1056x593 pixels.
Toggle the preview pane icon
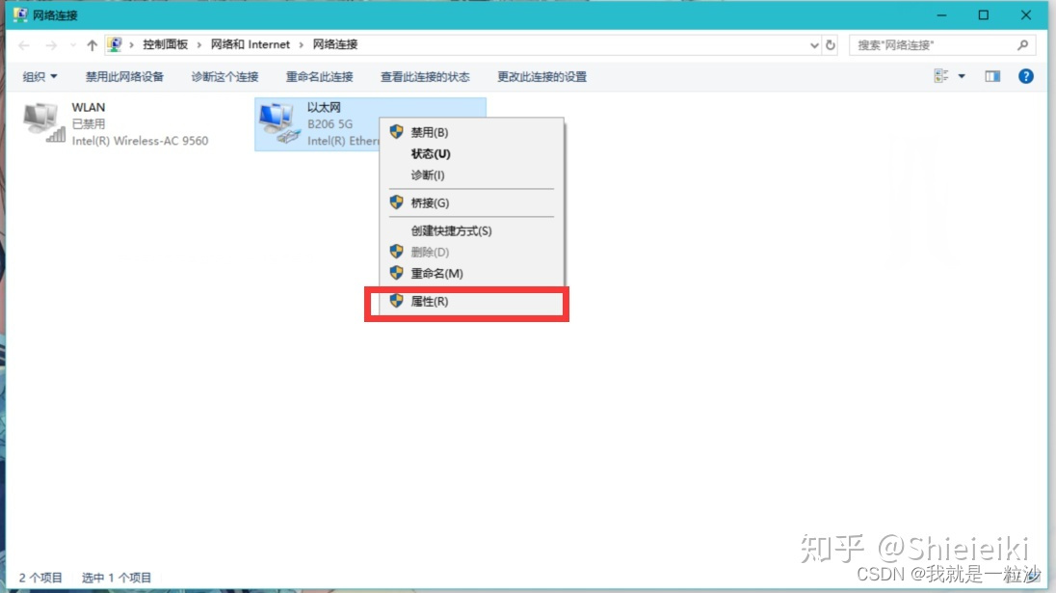(991, 76)
